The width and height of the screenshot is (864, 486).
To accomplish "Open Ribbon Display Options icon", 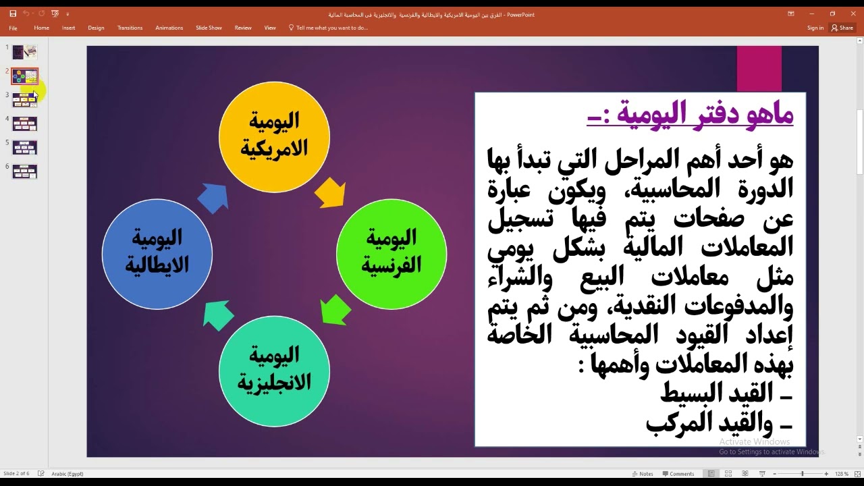I will click(x=791, y=13).
